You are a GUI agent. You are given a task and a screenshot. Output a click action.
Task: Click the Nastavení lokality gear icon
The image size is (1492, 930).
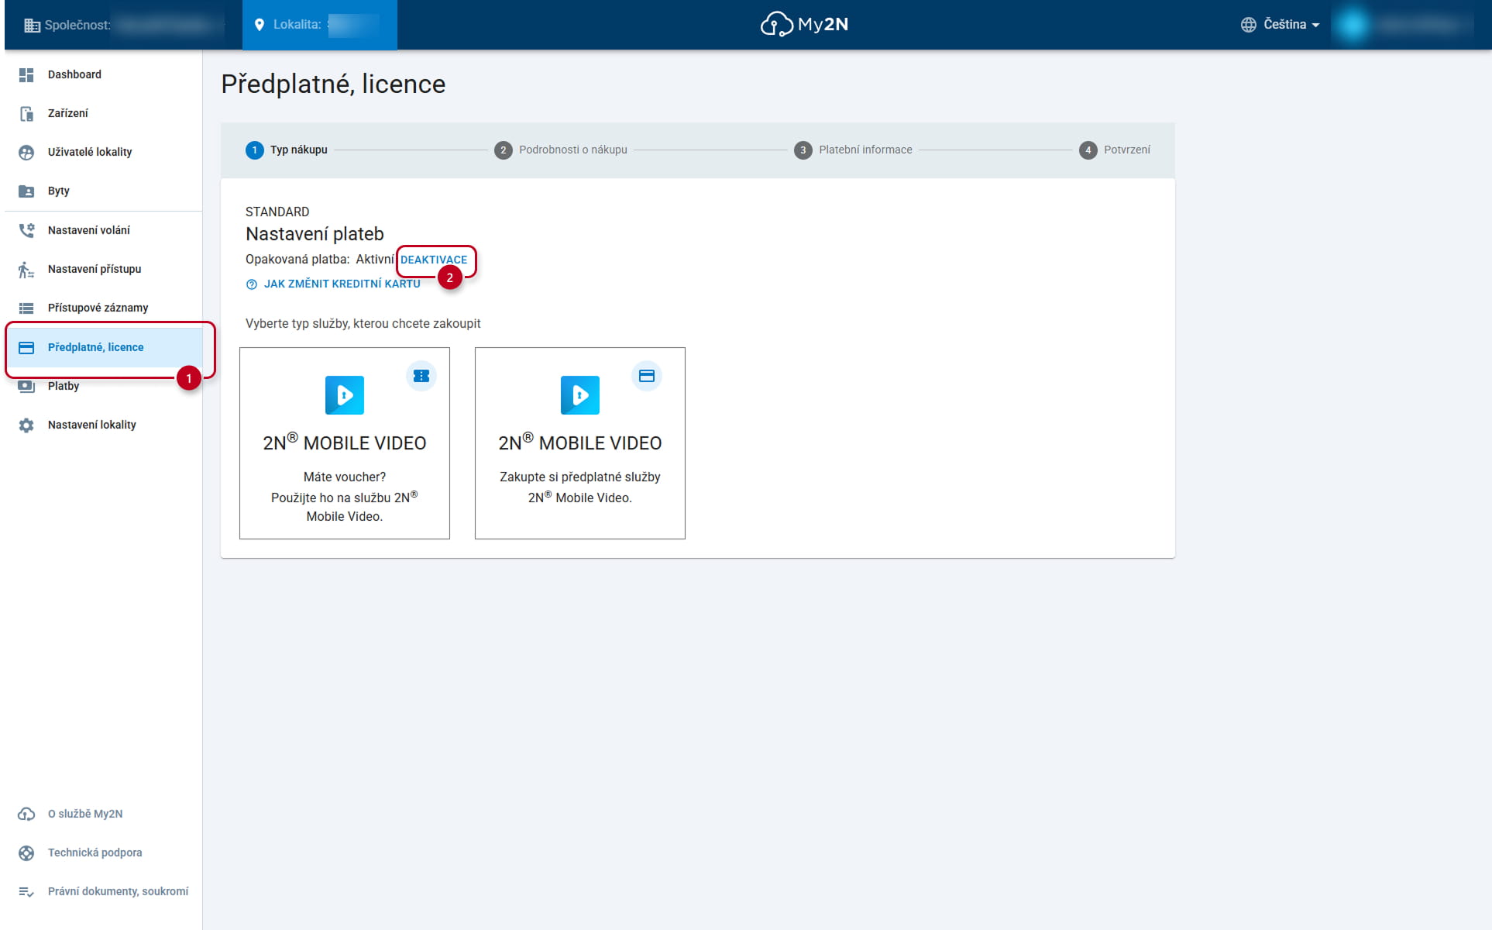[x=26, y=425]
